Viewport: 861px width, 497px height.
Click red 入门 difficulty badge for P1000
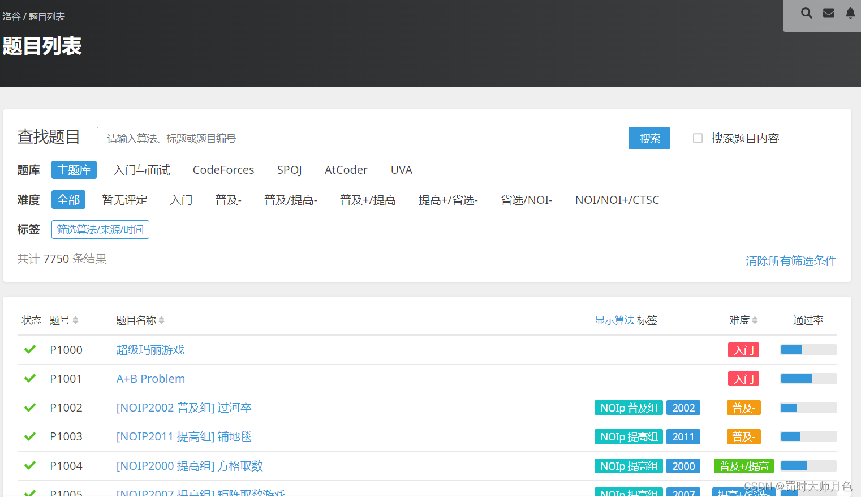click(x=743, y=350)
